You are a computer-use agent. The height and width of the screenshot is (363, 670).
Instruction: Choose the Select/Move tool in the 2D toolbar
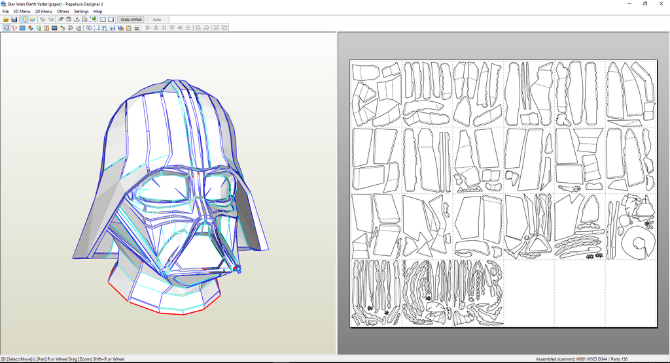[x=6, y=28]
